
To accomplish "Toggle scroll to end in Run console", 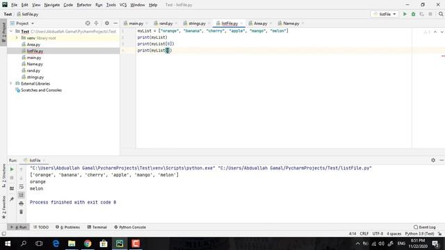I will [22, 194].
